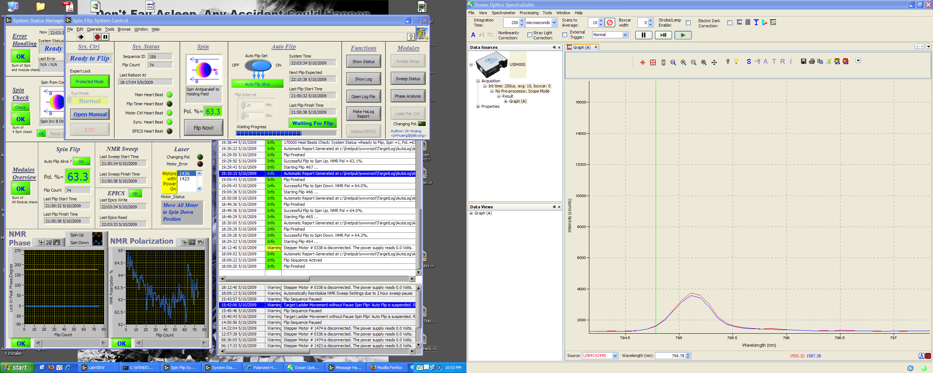
Task: Click the yellow bulb store reference spectrum
Action: coord(736,62)
